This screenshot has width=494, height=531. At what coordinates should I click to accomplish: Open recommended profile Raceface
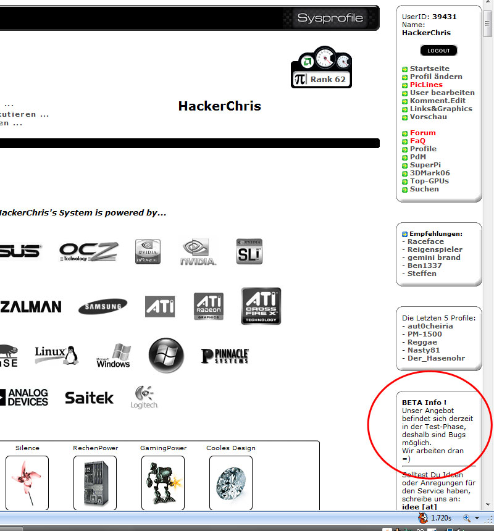tap(425, 241)
